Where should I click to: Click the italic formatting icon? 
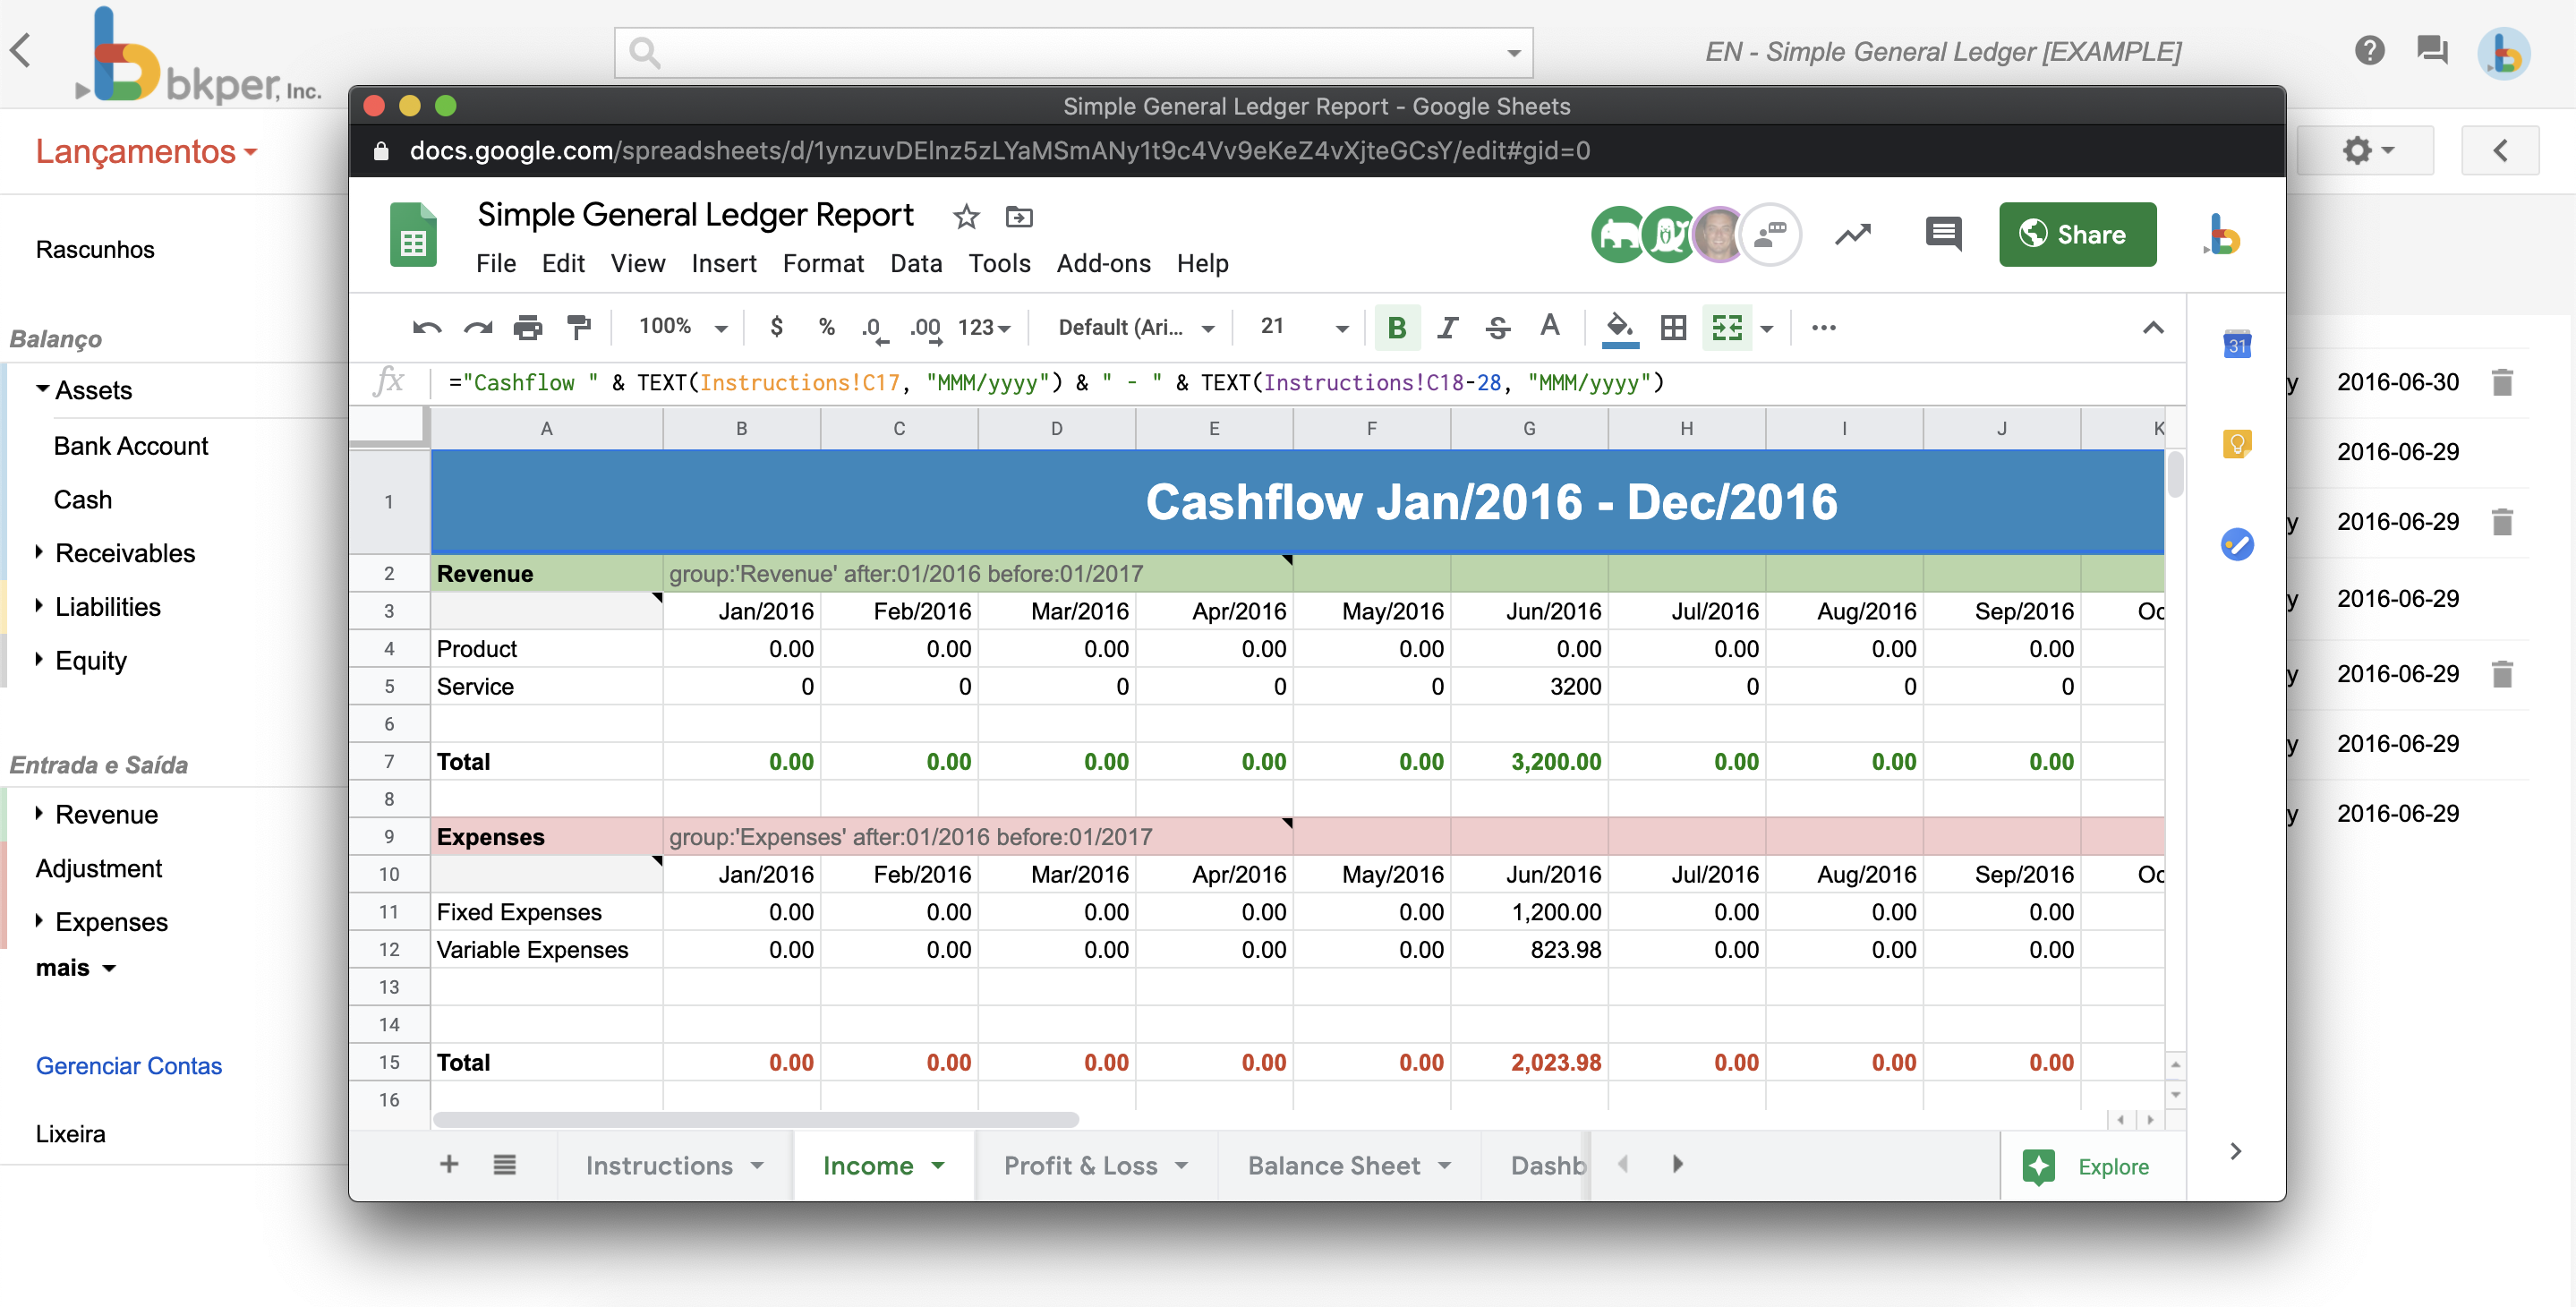pos(1448,327)
